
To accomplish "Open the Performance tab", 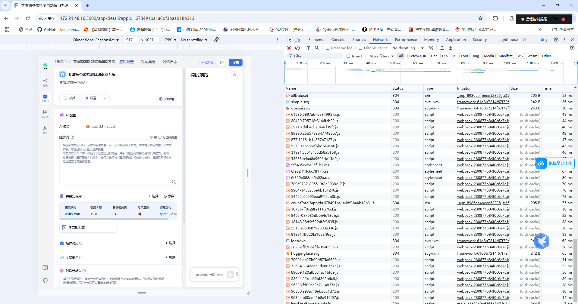I will coord(406,40).
